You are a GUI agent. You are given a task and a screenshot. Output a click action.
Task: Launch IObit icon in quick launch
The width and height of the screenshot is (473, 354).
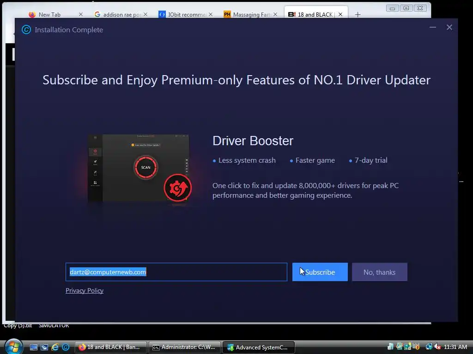pos(66,348)
